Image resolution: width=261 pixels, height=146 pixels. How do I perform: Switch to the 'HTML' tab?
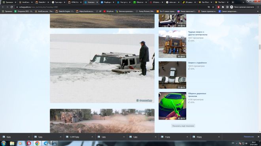pos(74,2)
